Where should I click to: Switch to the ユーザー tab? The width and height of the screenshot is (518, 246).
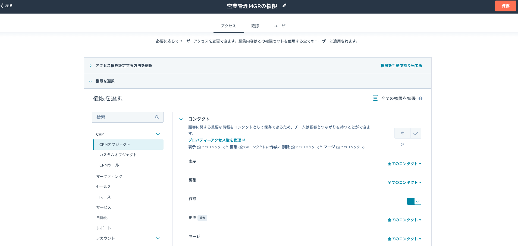point(281,26)
